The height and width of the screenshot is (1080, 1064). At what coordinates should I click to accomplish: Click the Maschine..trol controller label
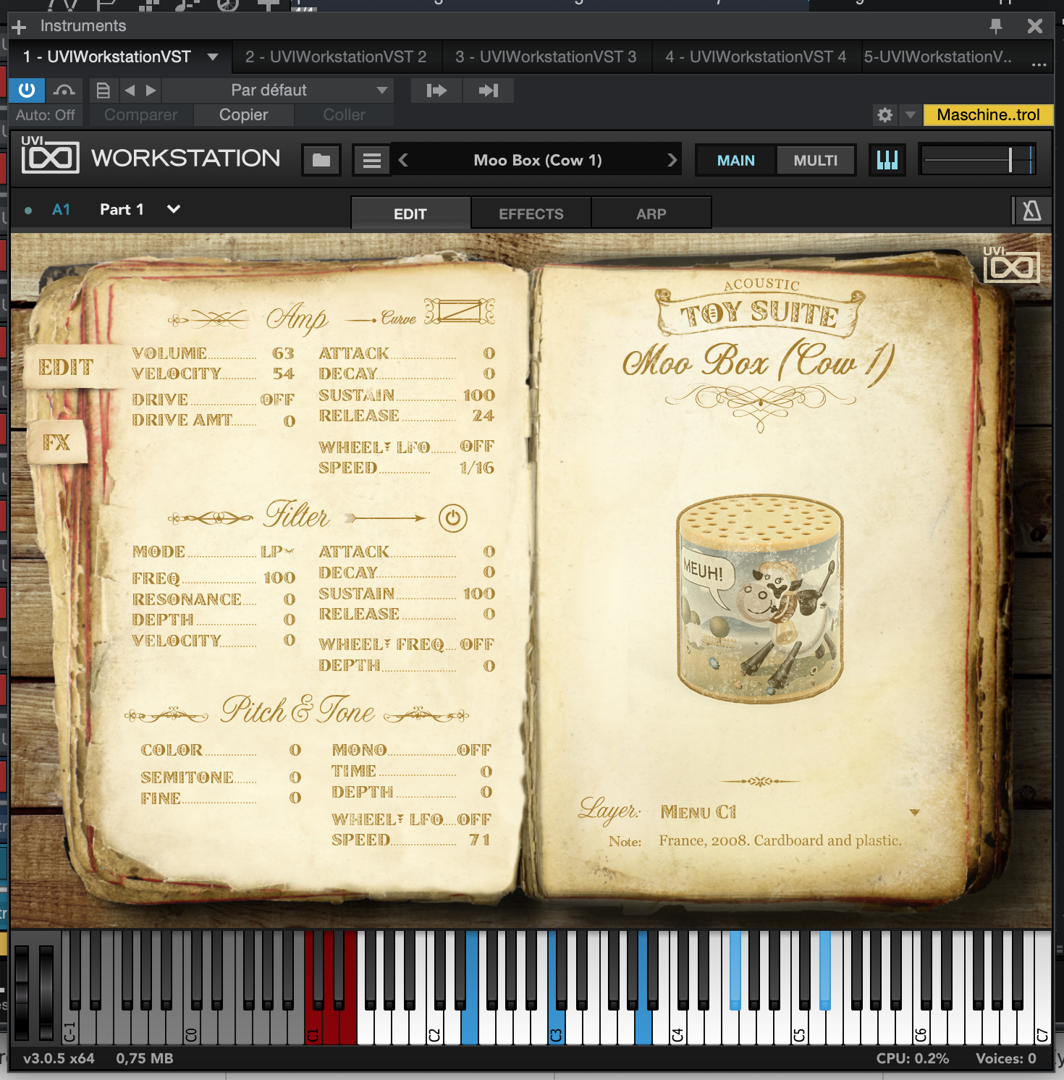(988, 115)
